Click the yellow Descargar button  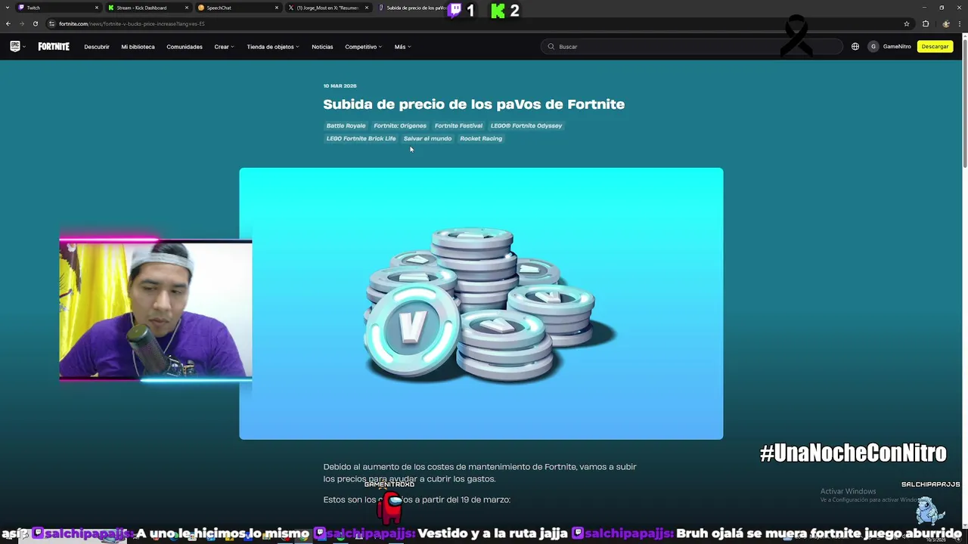click(935, 46)
